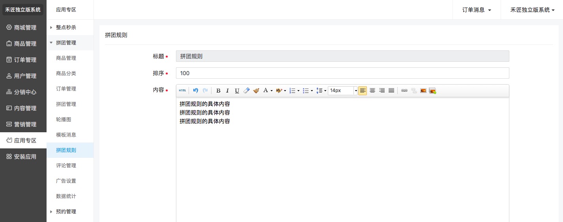The height and width of the screenshot is (222, 563).
Task: Go to 营销管理 in the main sidebar
Action: [23, 124]
